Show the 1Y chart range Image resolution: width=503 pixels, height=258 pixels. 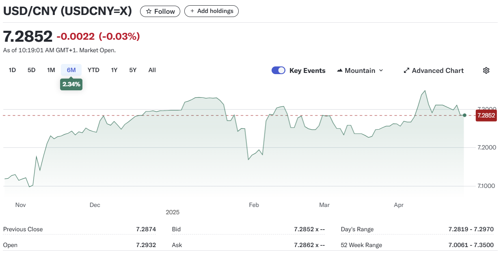point(114,70)
